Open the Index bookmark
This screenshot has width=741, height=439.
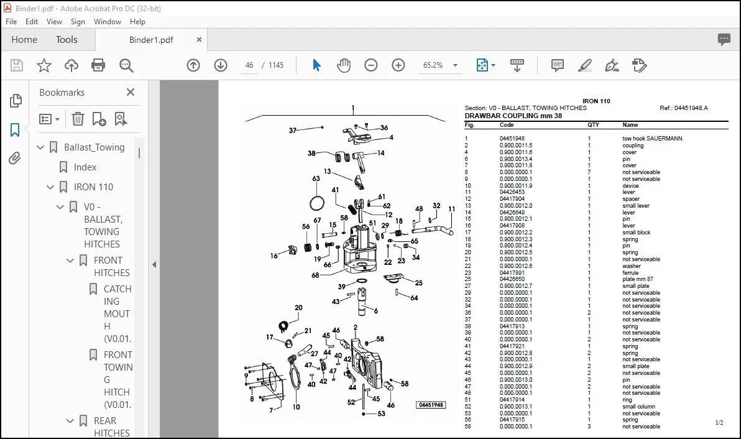[85, 167]
